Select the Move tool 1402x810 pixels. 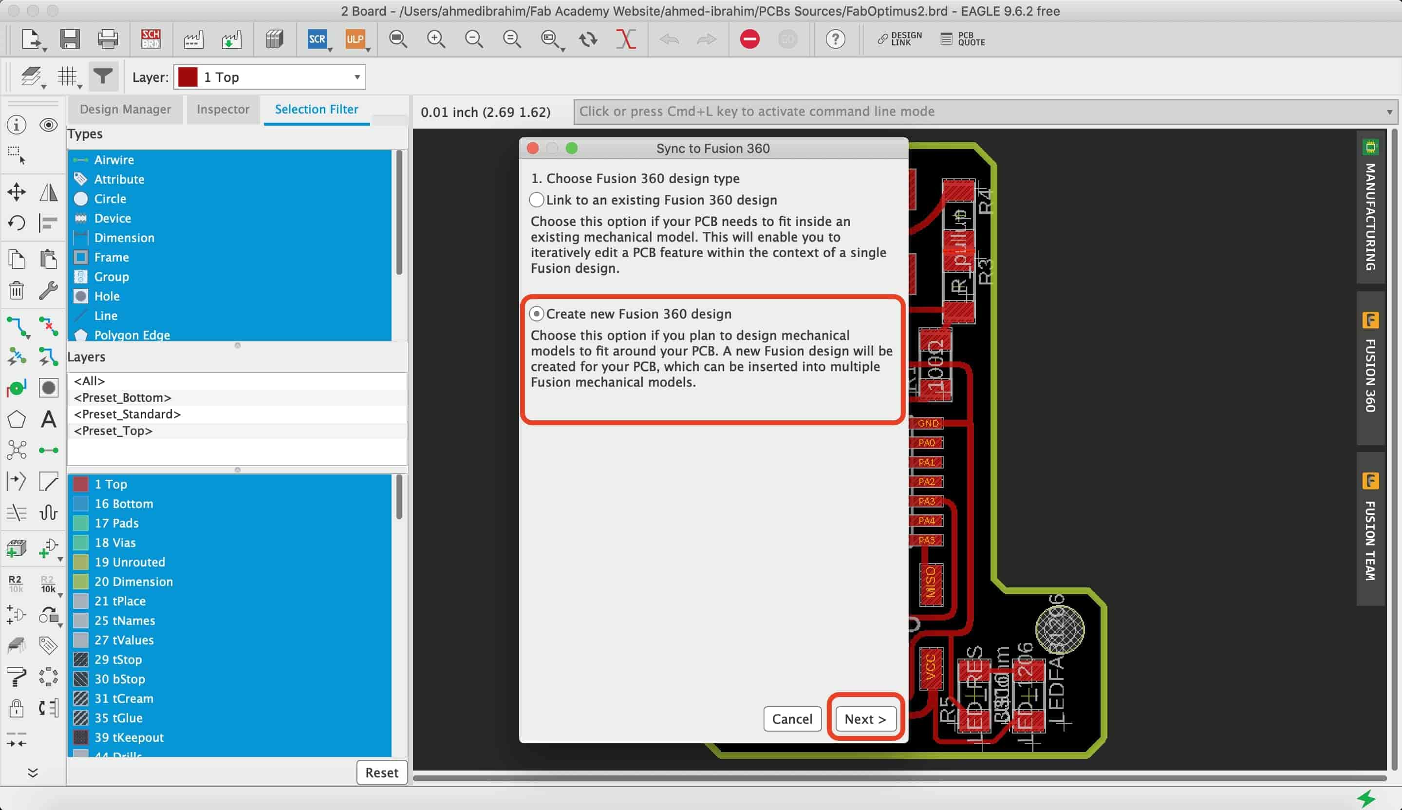(17, 192)
